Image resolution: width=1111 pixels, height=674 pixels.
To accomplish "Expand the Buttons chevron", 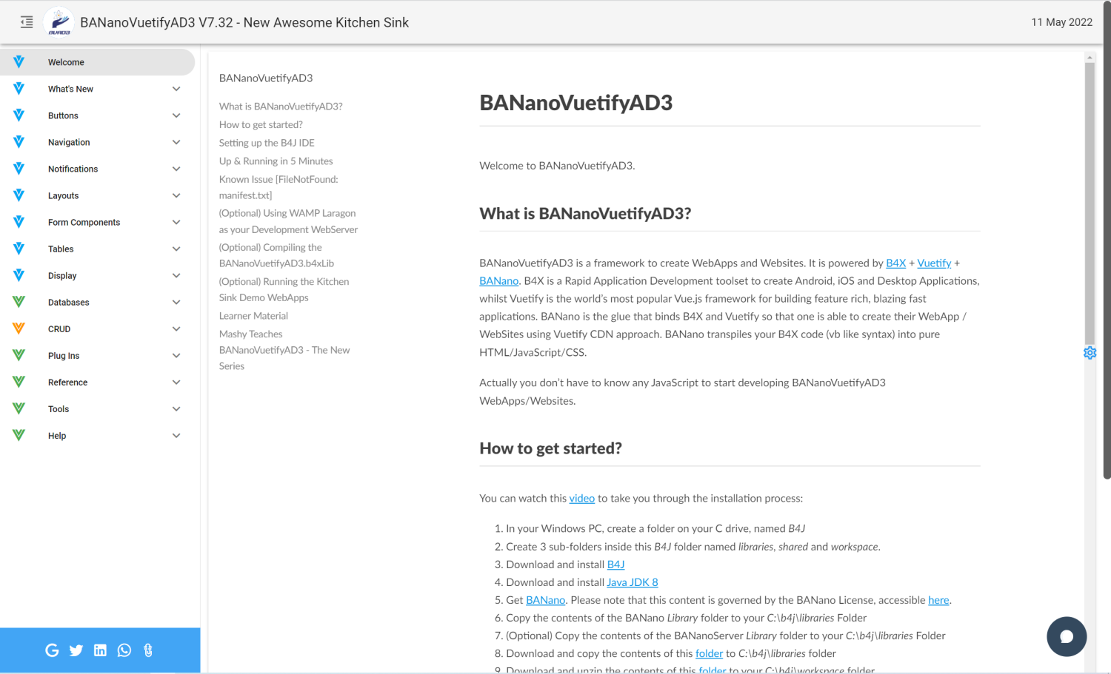I will click(176, 115).
